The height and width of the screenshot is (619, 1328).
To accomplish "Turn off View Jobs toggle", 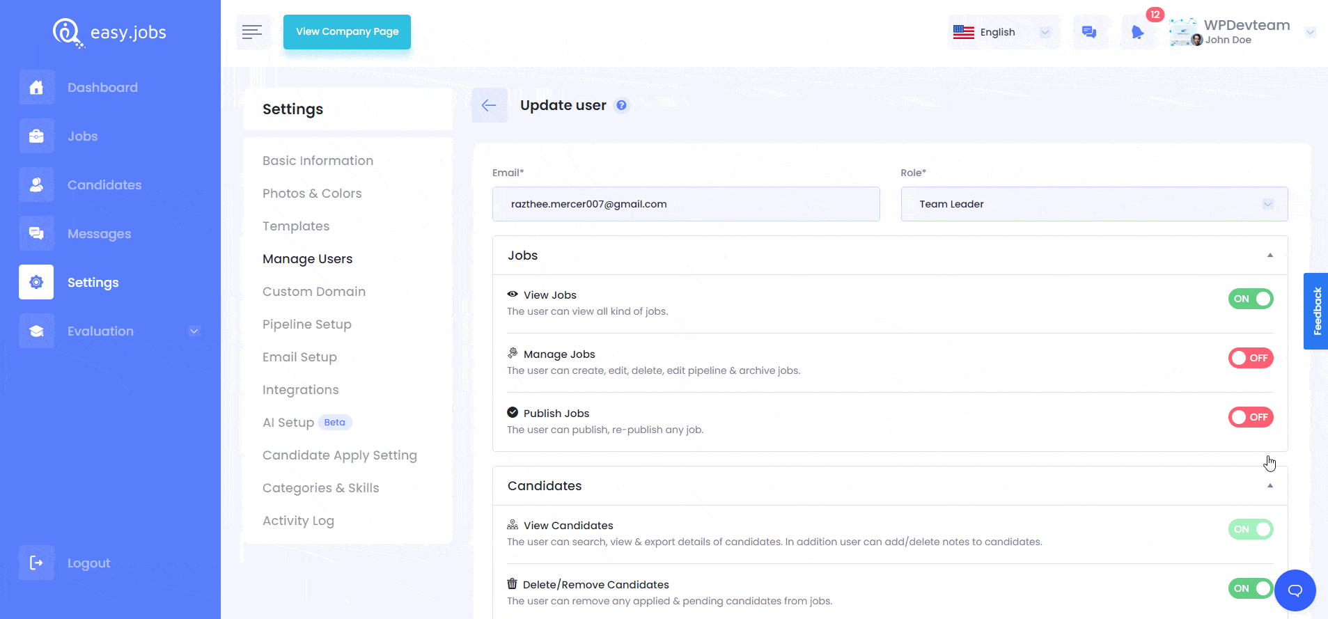I will coord(1251,299).
